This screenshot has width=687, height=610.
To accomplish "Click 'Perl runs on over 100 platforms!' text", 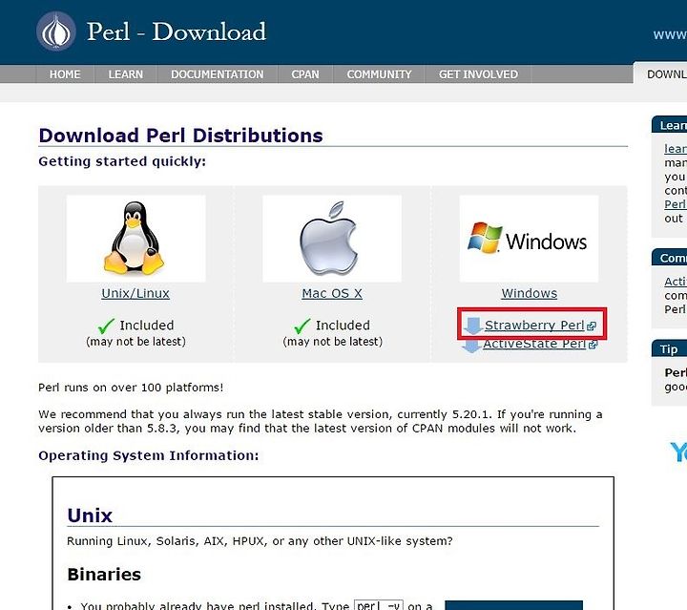I will coord(131,388).
